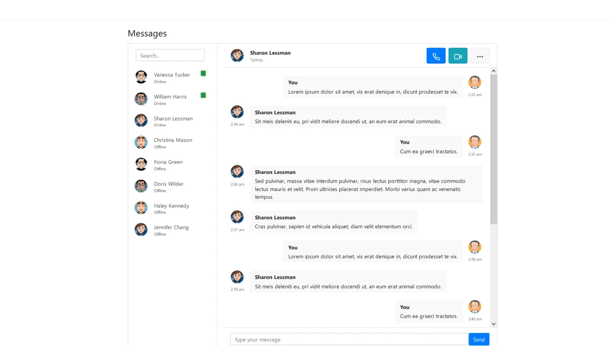Open the Doris Wilder conversation
Screen dimensions: 615x346
[173, 186]
